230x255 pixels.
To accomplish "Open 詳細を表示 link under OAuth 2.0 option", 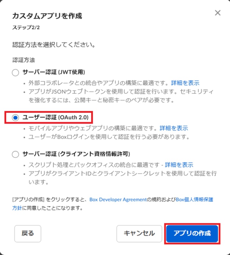I will tap(174, 128).
